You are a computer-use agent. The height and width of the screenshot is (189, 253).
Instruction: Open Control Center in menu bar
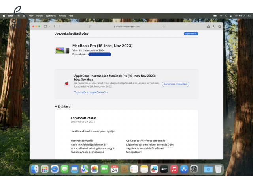point(231,16)
